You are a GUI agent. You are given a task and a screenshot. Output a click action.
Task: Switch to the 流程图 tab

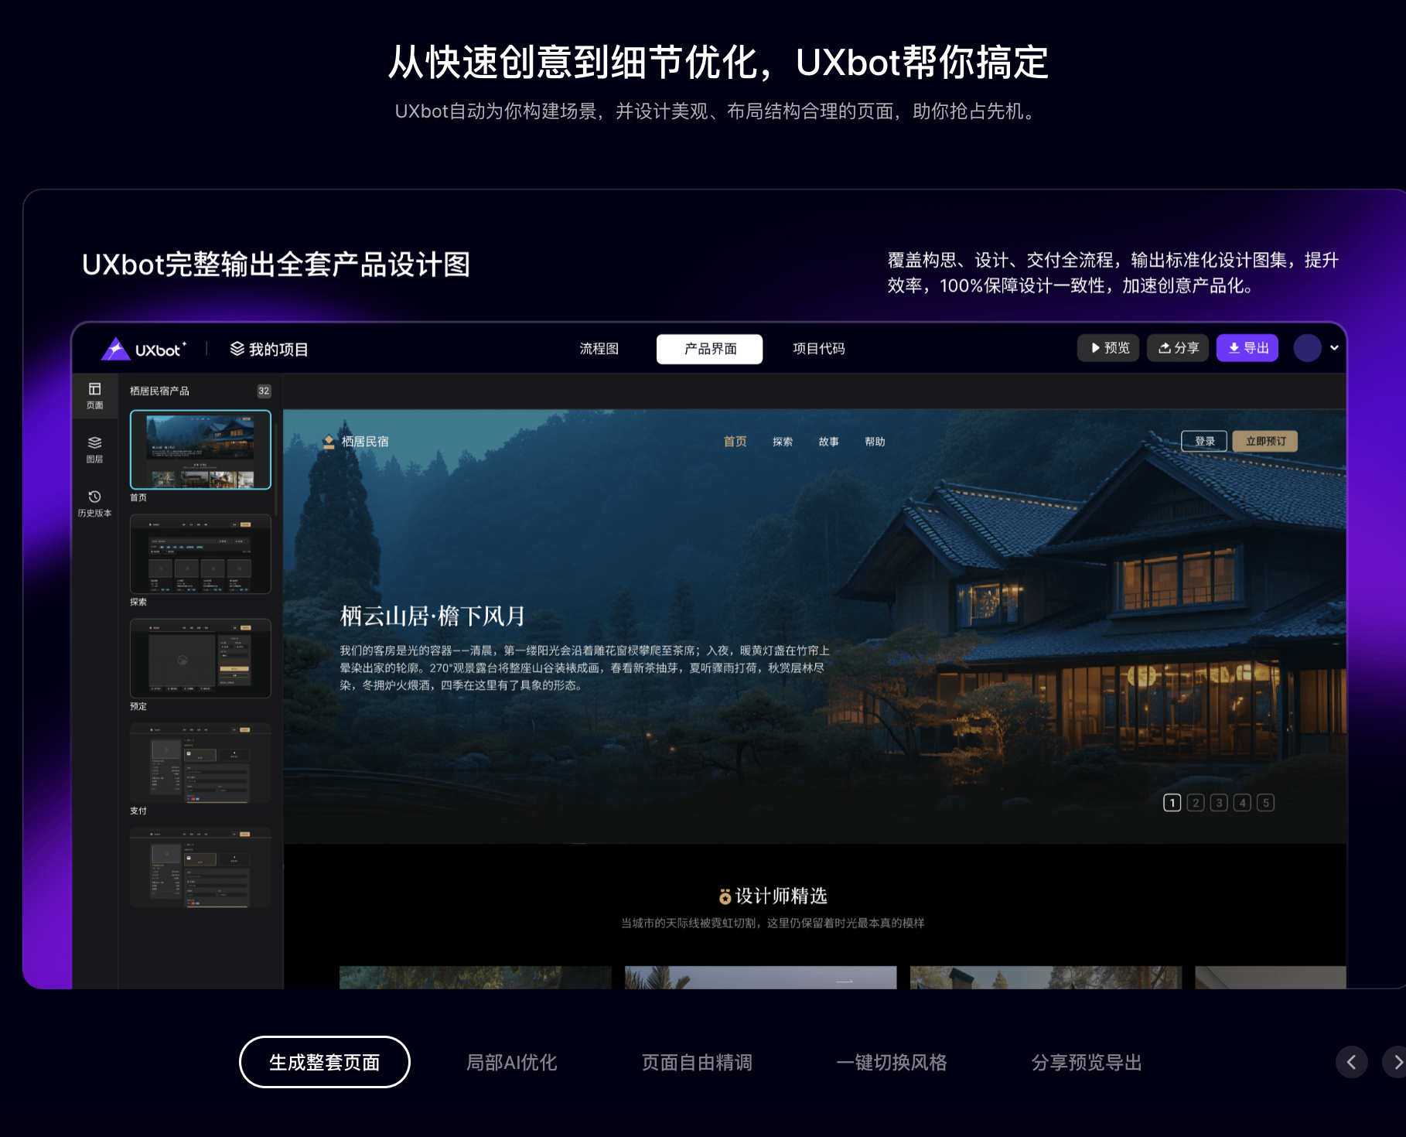[599, 349]
